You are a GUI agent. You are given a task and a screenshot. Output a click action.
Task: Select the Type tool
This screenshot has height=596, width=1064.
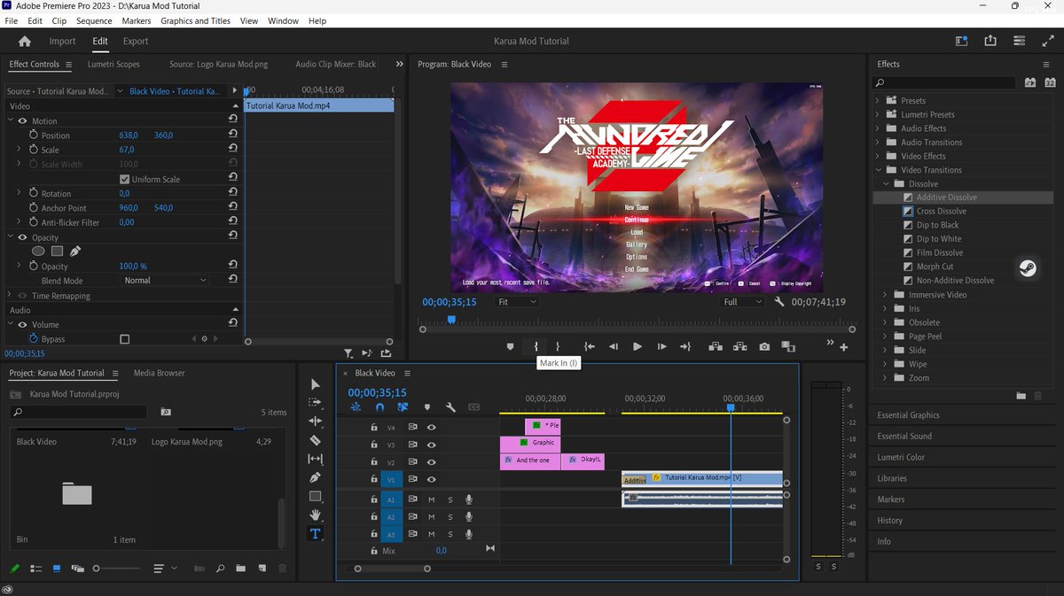(x=315, y=533)
